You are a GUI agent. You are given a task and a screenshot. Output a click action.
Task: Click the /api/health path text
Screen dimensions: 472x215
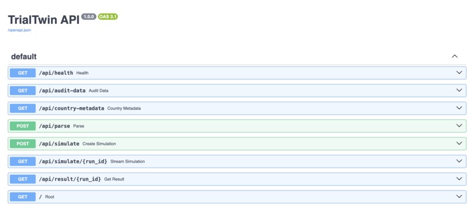(x=56, y=72)
